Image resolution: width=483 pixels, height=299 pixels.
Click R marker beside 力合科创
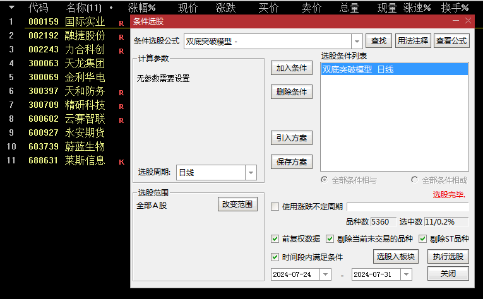[x=121, y=51]
